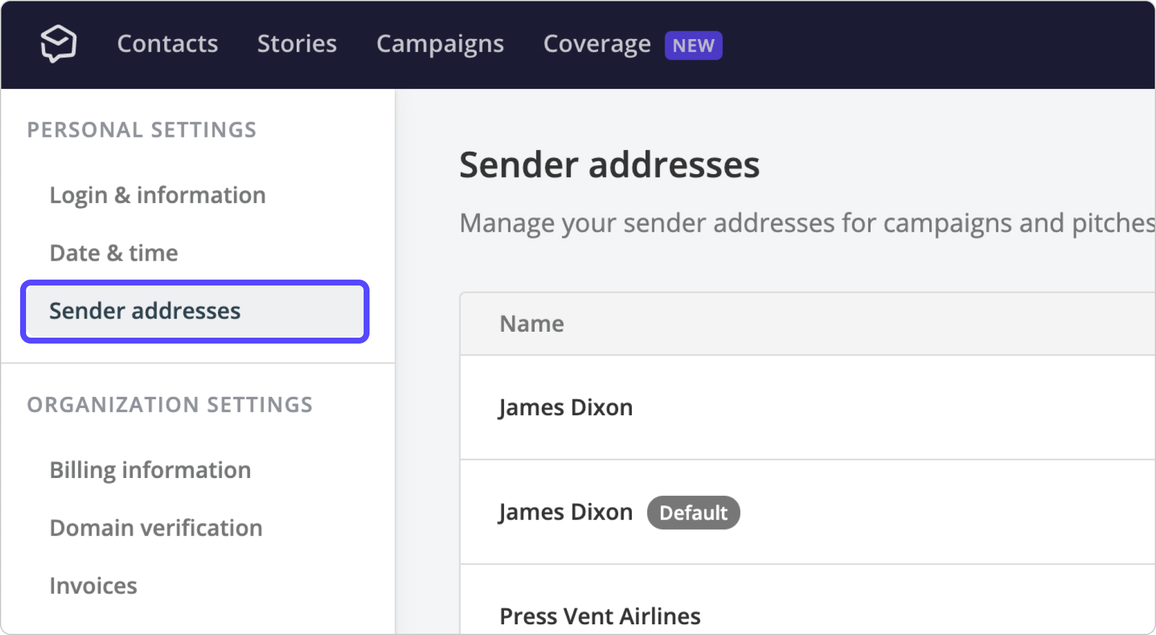Select James Dixon marked Default
1156x635 pixels.
pos(808,512)
